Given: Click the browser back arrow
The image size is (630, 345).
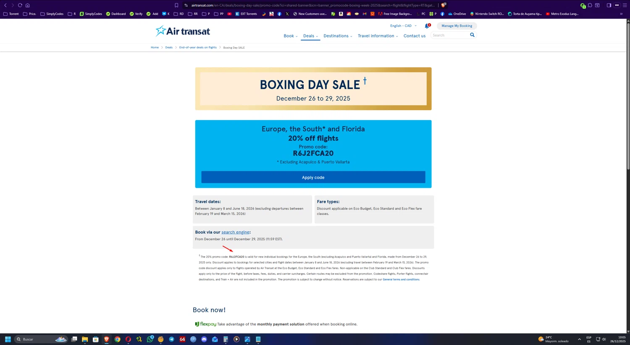Looking at the screenshot, I should click(x=5, y=5).
